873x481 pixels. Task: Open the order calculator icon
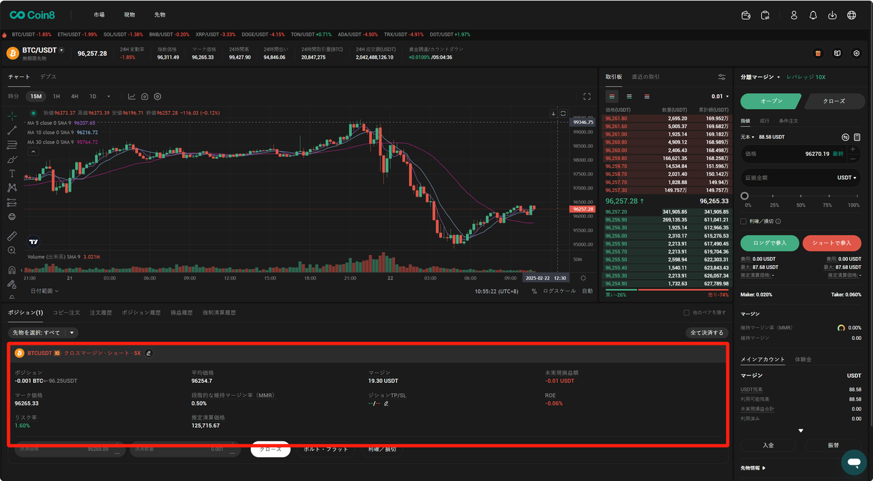coord(857,137)
